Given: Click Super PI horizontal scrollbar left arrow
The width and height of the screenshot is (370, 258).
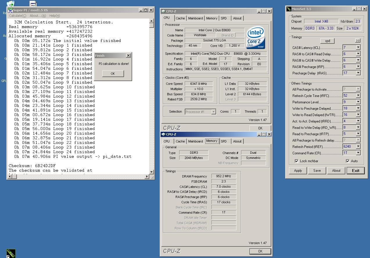Looking at the screenshot, I should pyautogui.click(x=10, y=177).
